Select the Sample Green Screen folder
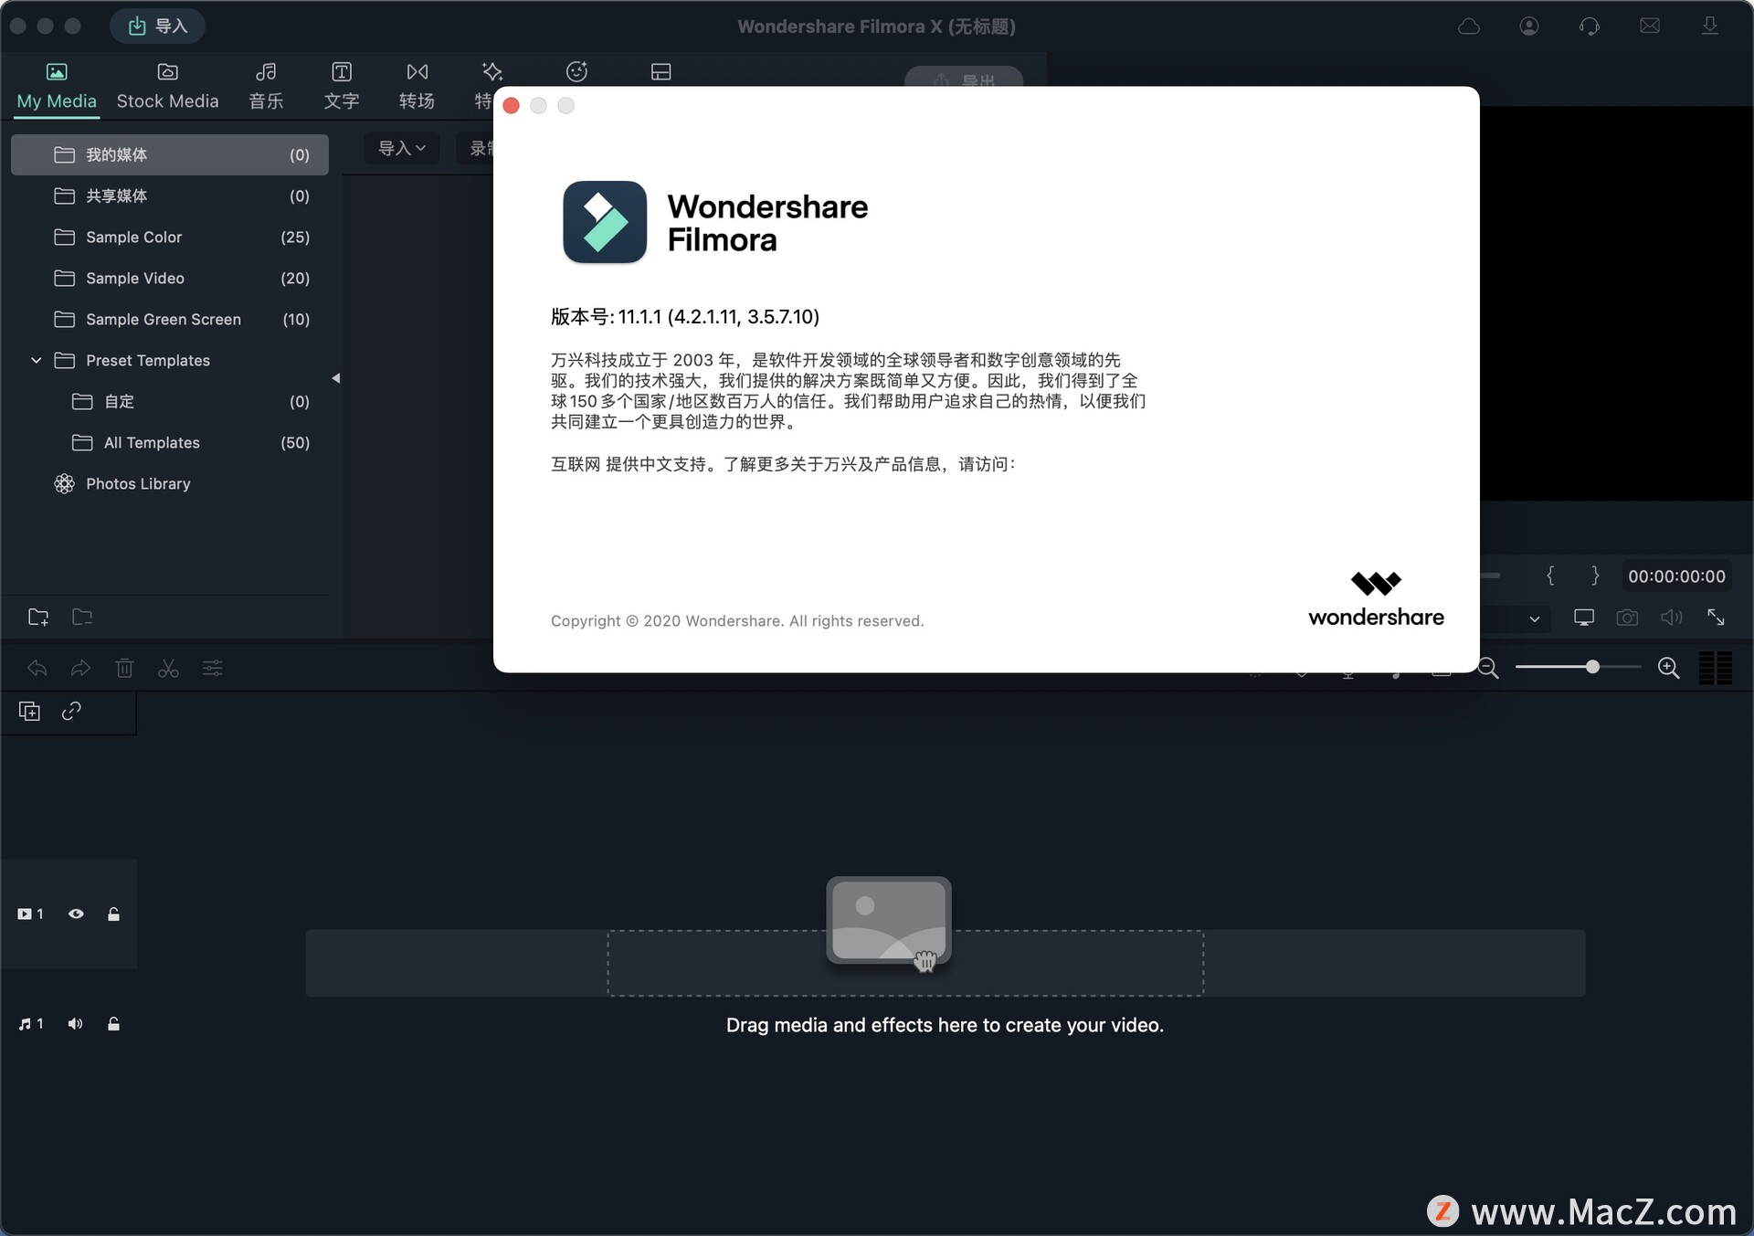The width and height of the screenshot is (1754, 1236). (x=170, y=319)
